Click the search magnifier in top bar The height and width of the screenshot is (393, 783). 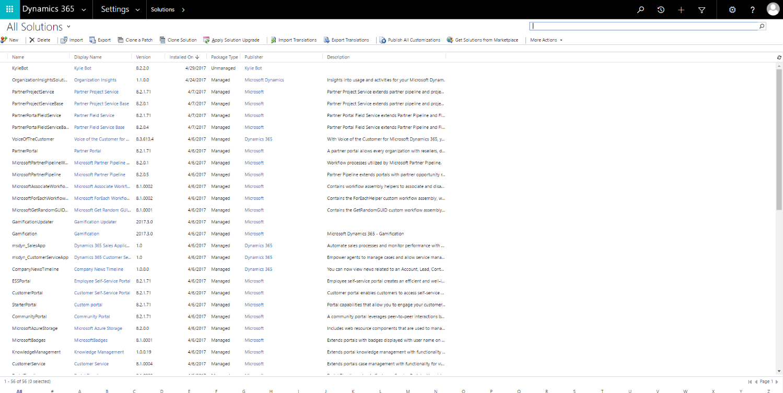(x=640, y=9)
